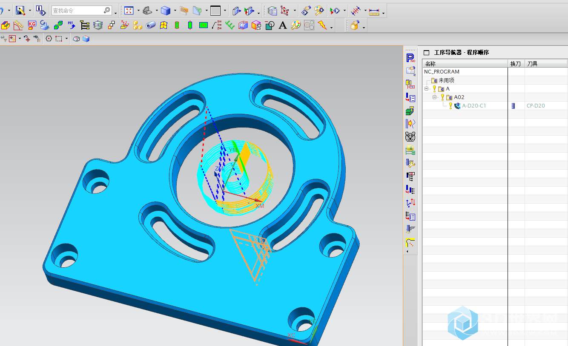Click the green stacked layers settings icon
The height and width of the screenshot is (346, 568).
(272, 11)
